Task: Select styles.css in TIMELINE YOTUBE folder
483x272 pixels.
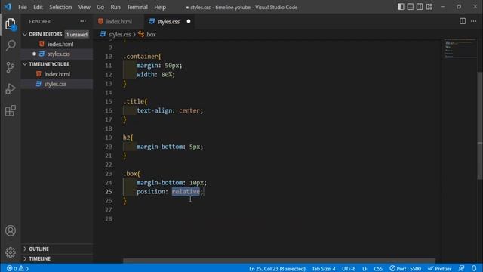Action: pos(57,84)
